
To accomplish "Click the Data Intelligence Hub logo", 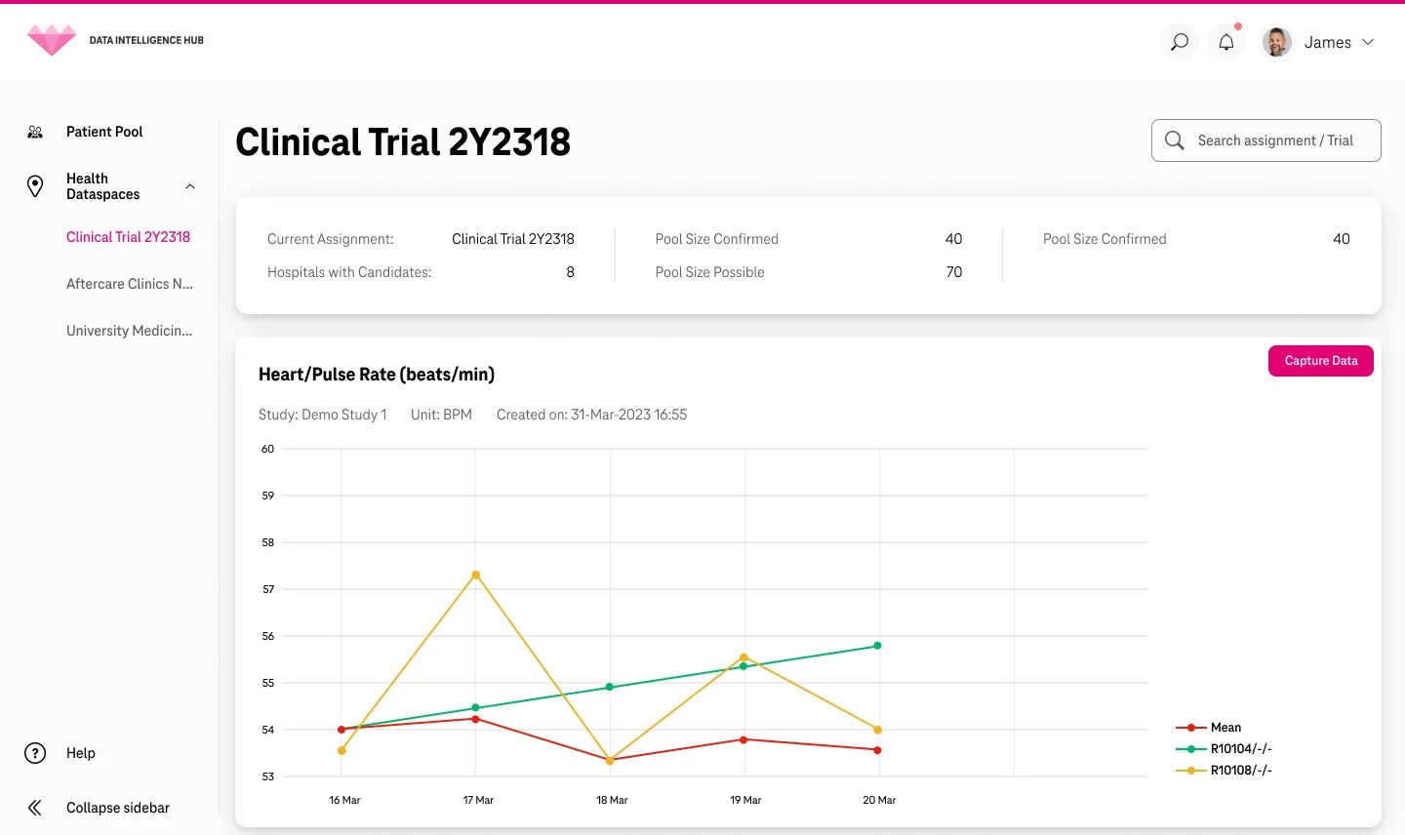I will click(51, 39).
